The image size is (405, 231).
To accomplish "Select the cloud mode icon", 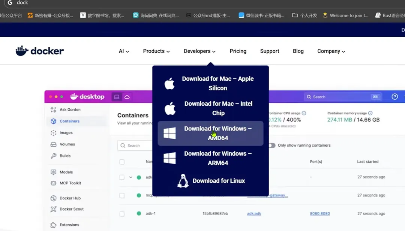I will [x=127, y=97].
